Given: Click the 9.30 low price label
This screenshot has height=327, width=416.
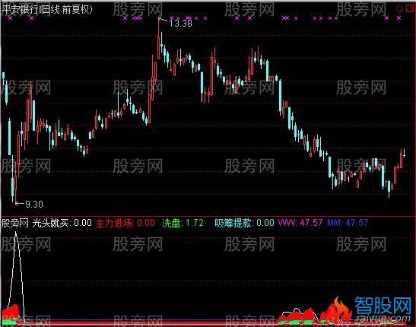Looking at the screenshot, I should pos(34,205).
